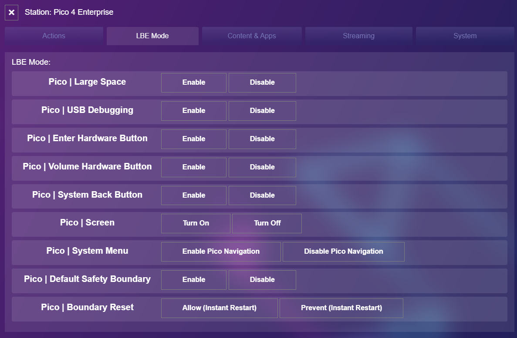The image size is (517, 338).
Task: Disable the Volume Hardware Button
Action: click(262, 167)
